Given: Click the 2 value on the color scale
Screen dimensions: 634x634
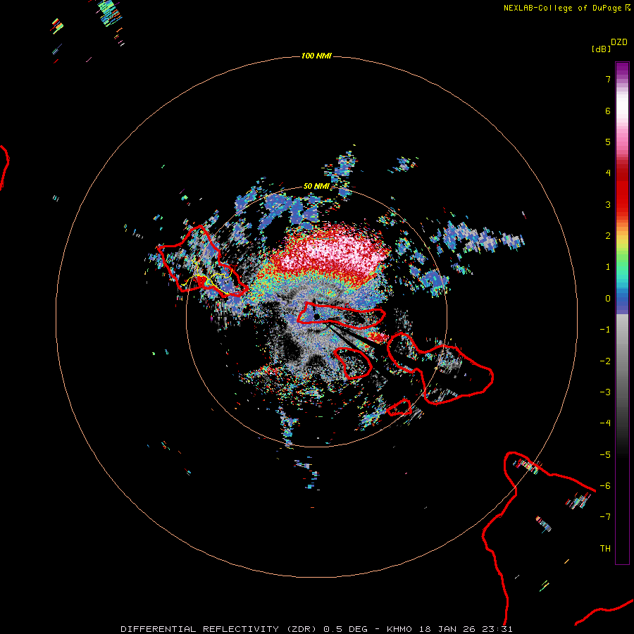Looking at the screenshot, I should point(608,236).
